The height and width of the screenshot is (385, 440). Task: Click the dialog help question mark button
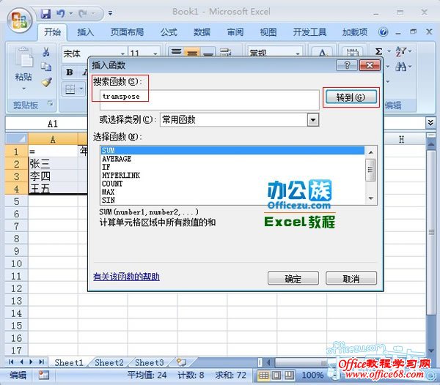tap(342, 66)
